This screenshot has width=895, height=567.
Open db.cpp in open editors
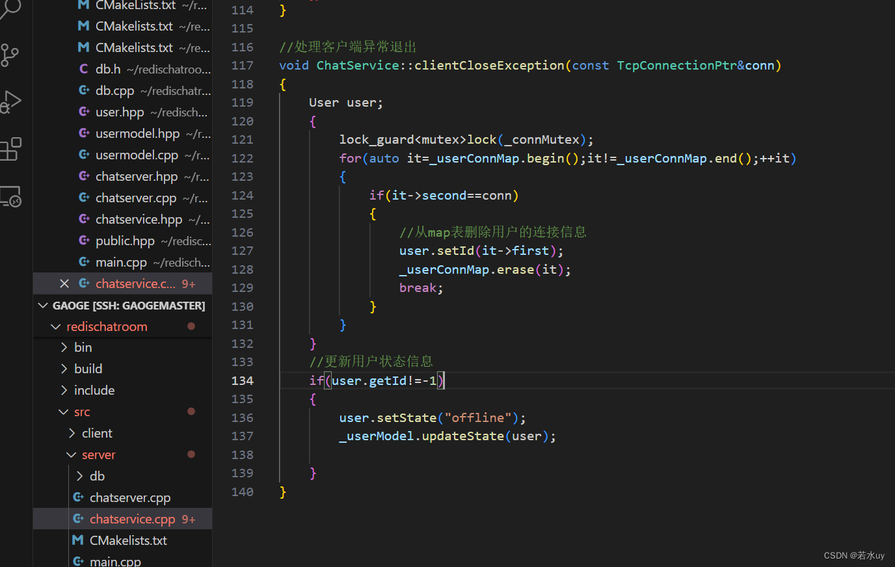click(122, 90)
